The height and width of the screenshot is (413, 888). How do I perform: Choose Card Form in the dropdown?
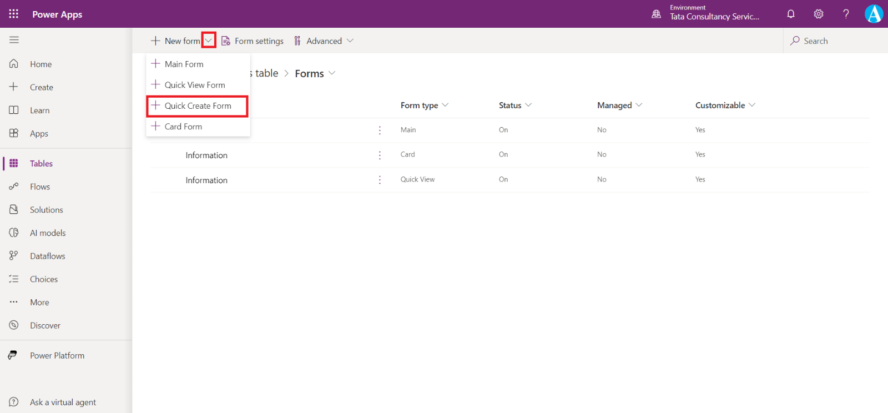pyautogui.click(x=183, y=127)
